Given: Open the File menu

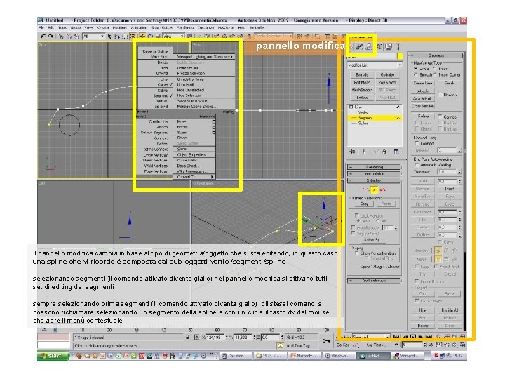Looking at the screenshot, I should pos(41,28).
